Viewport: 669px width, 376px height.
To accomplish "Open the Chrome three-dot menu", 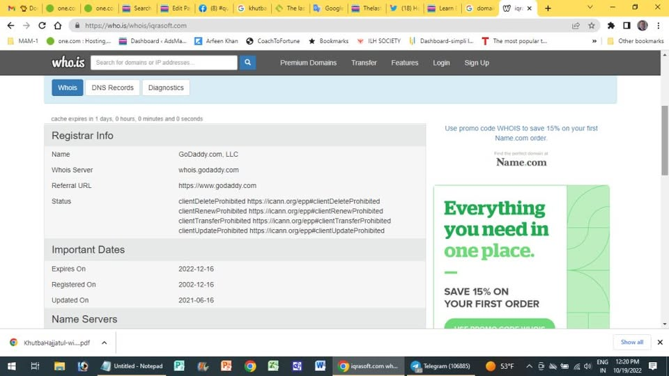I will tap(659, 26).
